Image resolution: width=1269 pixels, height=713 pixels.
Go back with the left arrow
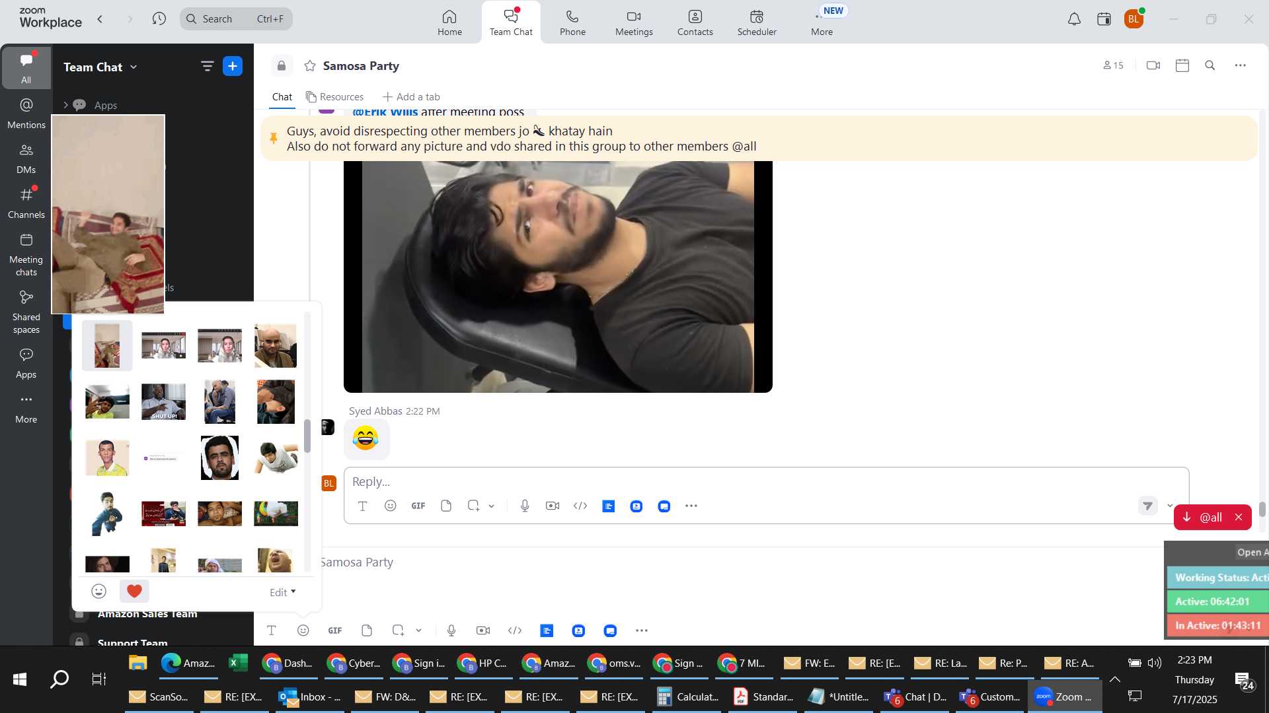click(100, 18)
